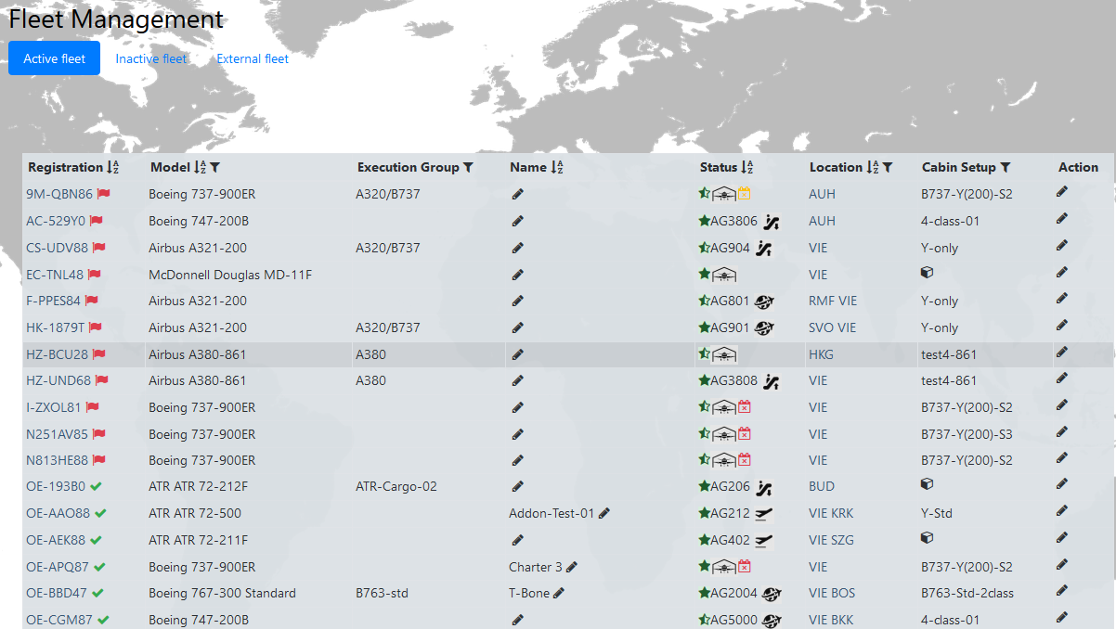The width and height of the screenshot is (1116, 629).
Task: Click hangar icon in 9M-QBN86 status
Action: (724, 195)
